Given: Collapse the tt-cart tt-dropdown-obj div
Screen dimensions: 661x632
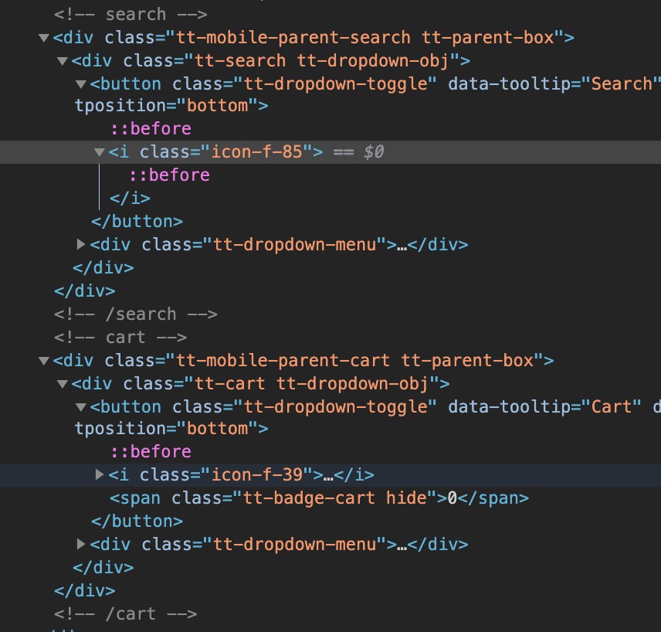Looking at the screenshot, I should [63, 384].
